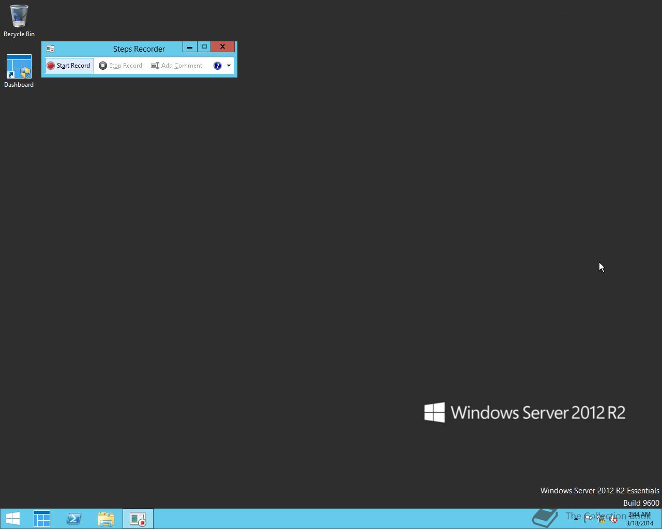Open the Windows Start button
Image resolution: width=662 pixels, height=529 pixels.
(x=13, y=519)
